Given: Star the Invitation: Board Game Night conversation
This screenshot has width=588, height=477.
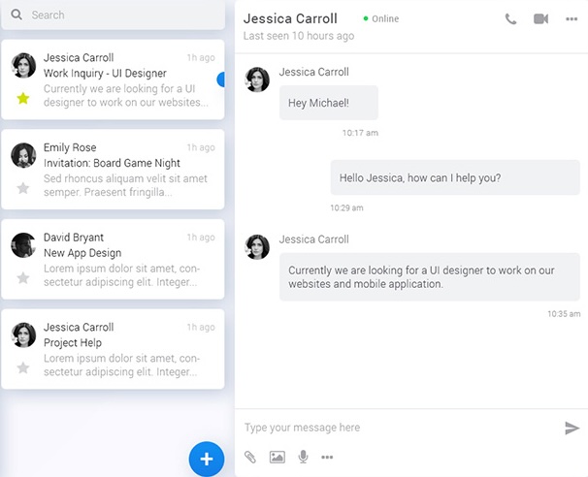Looking at the screenshot, I should tap(23, 188).
